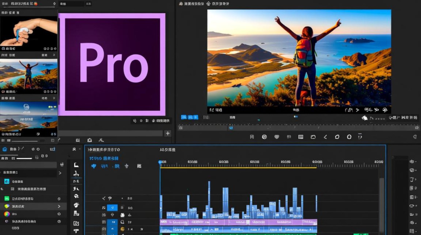This screenshot has height=235, width=421.
Task: Click the far-right icon in program monitor controls
Action: click(415, 137)
